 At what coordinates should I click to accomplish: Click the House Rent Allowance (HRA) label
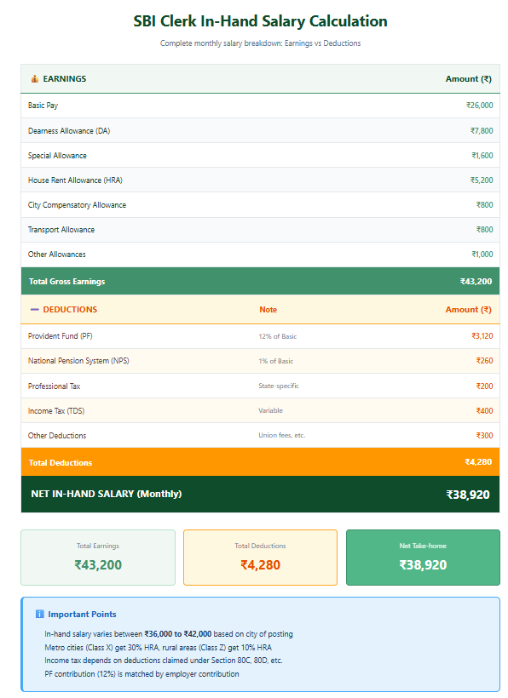(x=75, y=180)
